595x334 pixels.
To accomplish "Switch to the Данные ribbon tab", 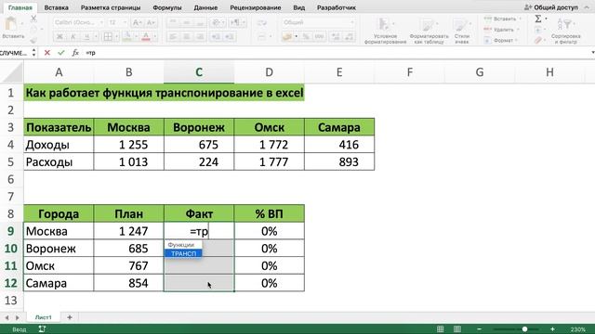I will tap(205, 7).
